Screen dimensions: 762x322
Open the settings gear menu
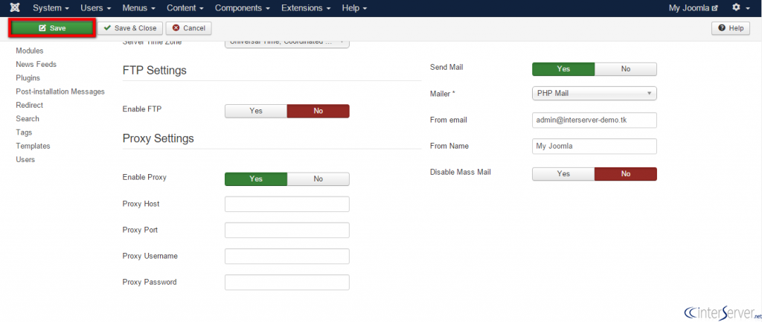741,8
